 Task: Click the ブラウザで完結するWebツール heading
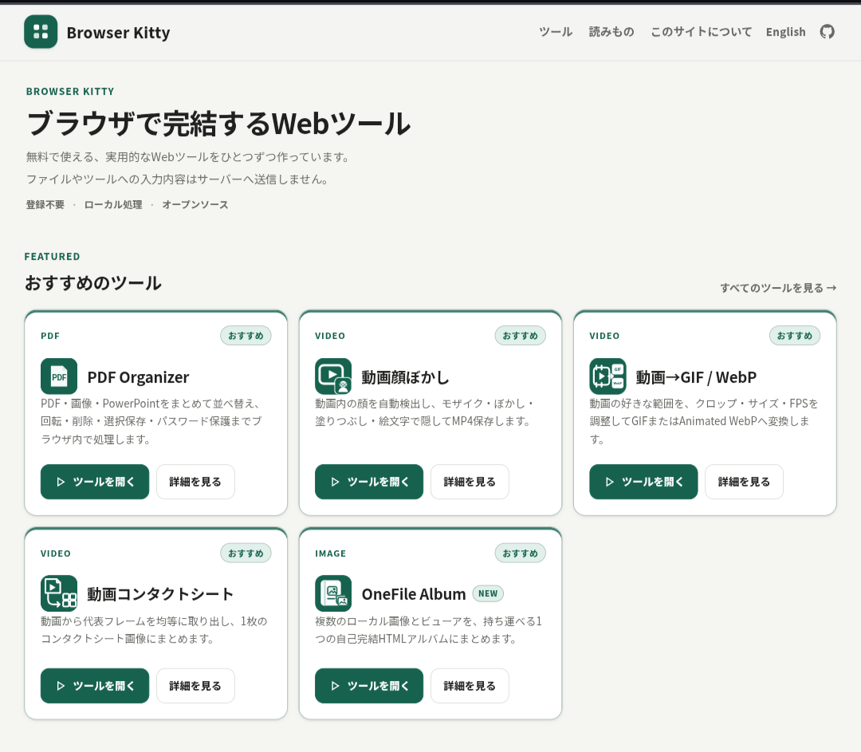pos(218,124)
